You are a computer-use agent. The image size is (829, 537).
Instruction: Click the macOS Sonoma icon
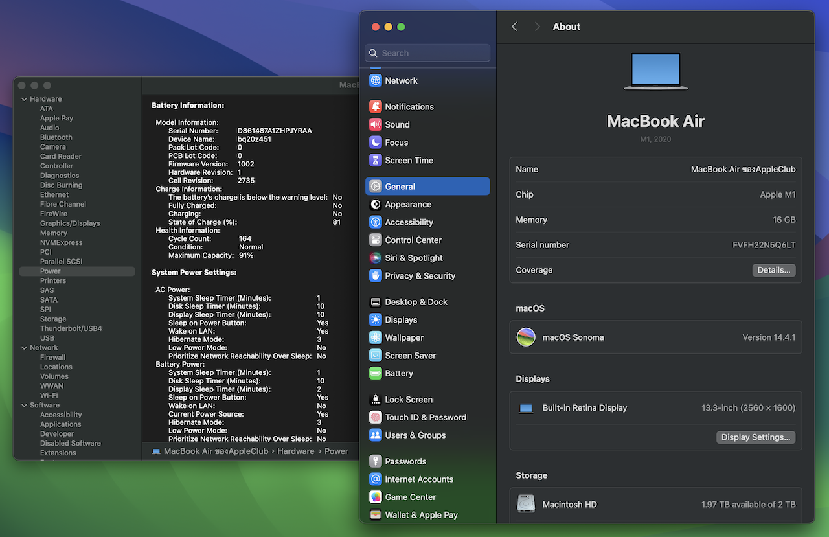point(526,337)
